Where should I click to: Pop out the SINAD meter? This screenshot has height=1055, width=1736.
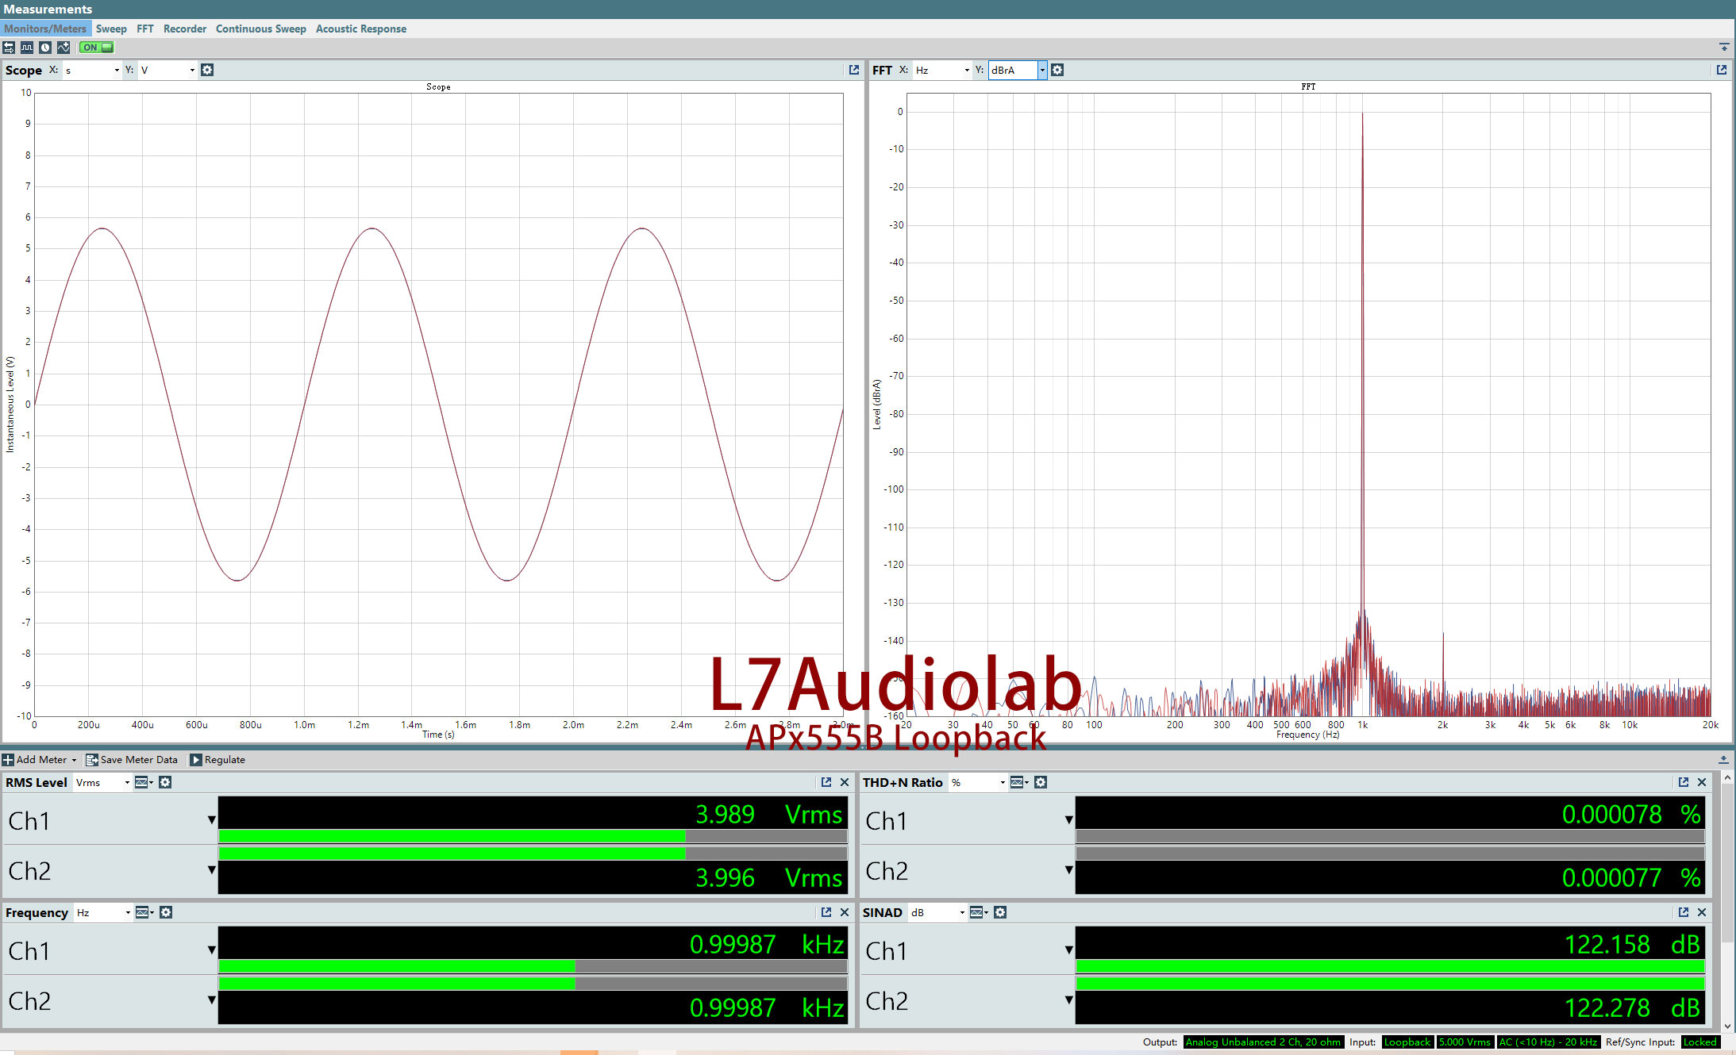tap(1684, 912)
